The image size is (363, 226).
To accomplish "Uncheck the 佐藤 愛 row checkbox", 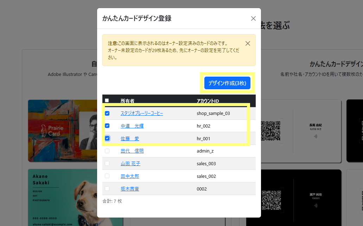I will (107, 138).
